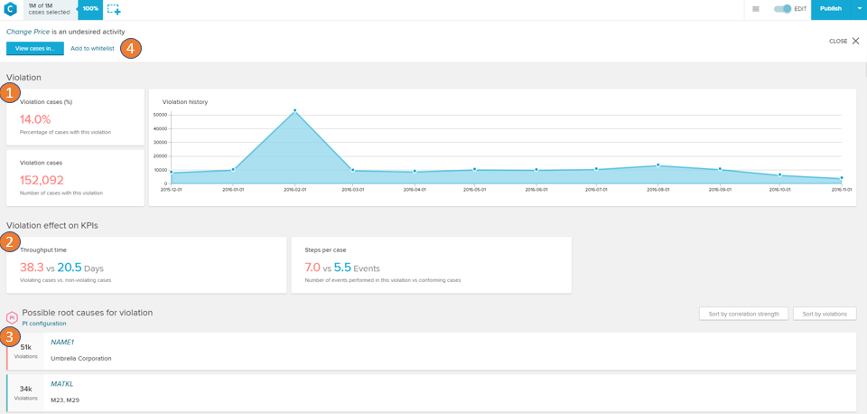Click the Publish button
This screenshot has width=867, height=414.
pyautogui.click(x=830, y=9)
